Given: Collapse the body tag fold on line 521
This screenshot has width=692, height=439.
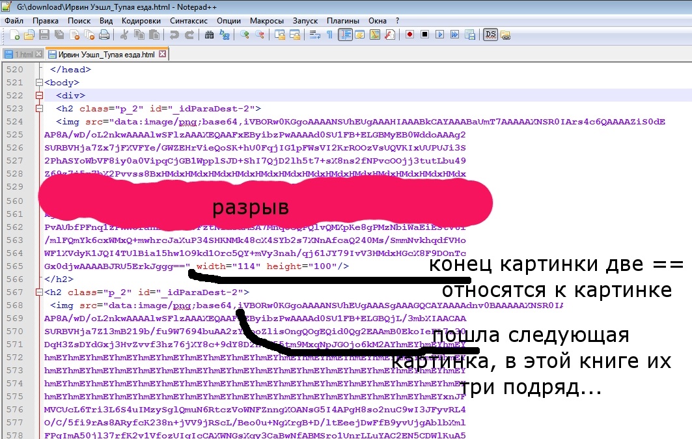Looking at the screenshot, I should (x=40, y=83).
